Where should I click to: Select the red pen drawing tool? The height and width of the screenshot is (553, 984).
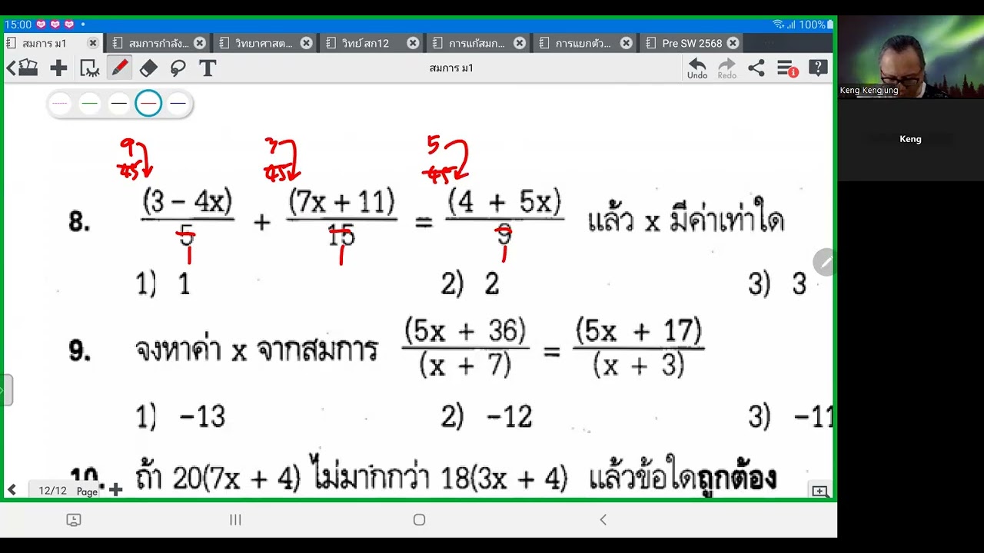[x=119, y=68]
